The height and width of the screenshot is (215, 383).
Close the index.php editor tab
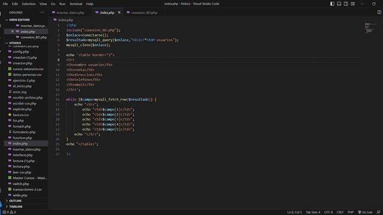(x=119, y=13)
